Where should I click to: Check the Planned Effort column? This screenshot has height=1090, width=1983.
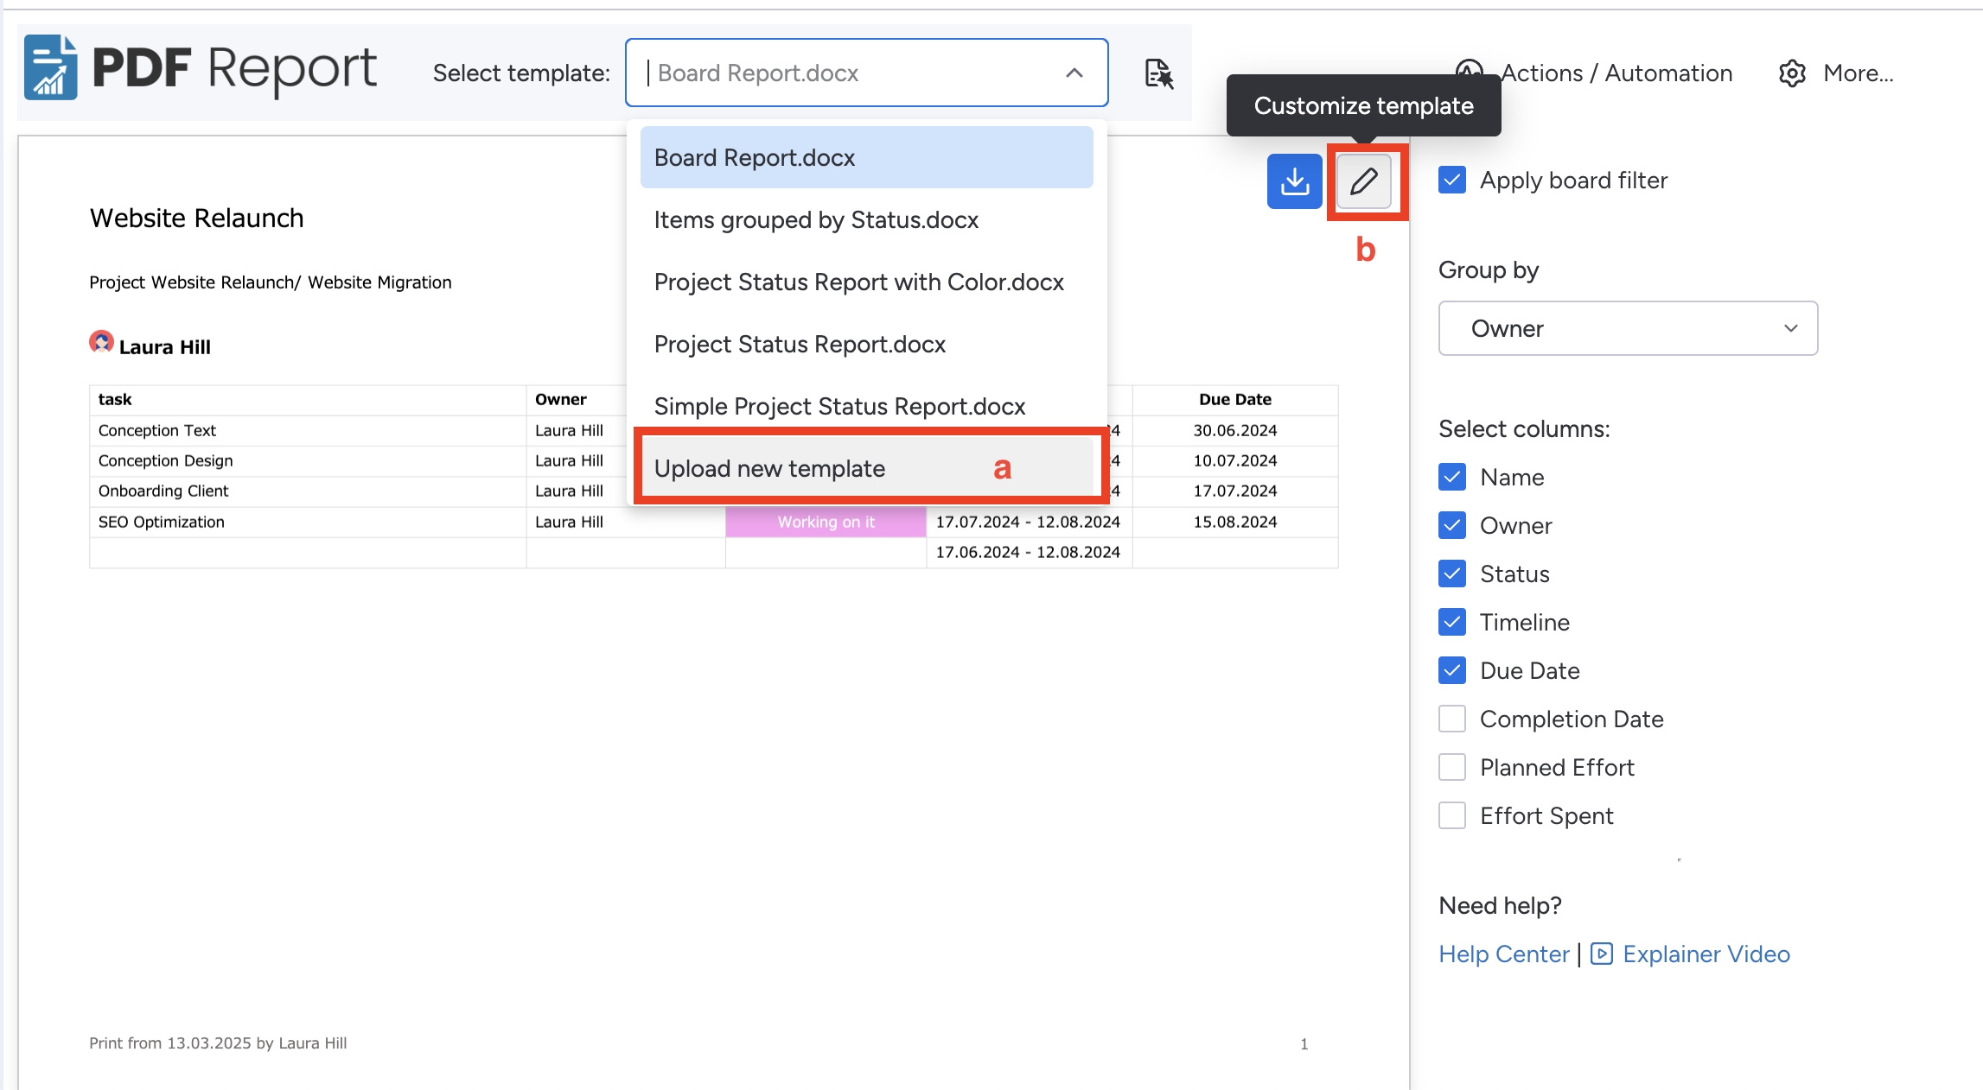click(1452, 767)
